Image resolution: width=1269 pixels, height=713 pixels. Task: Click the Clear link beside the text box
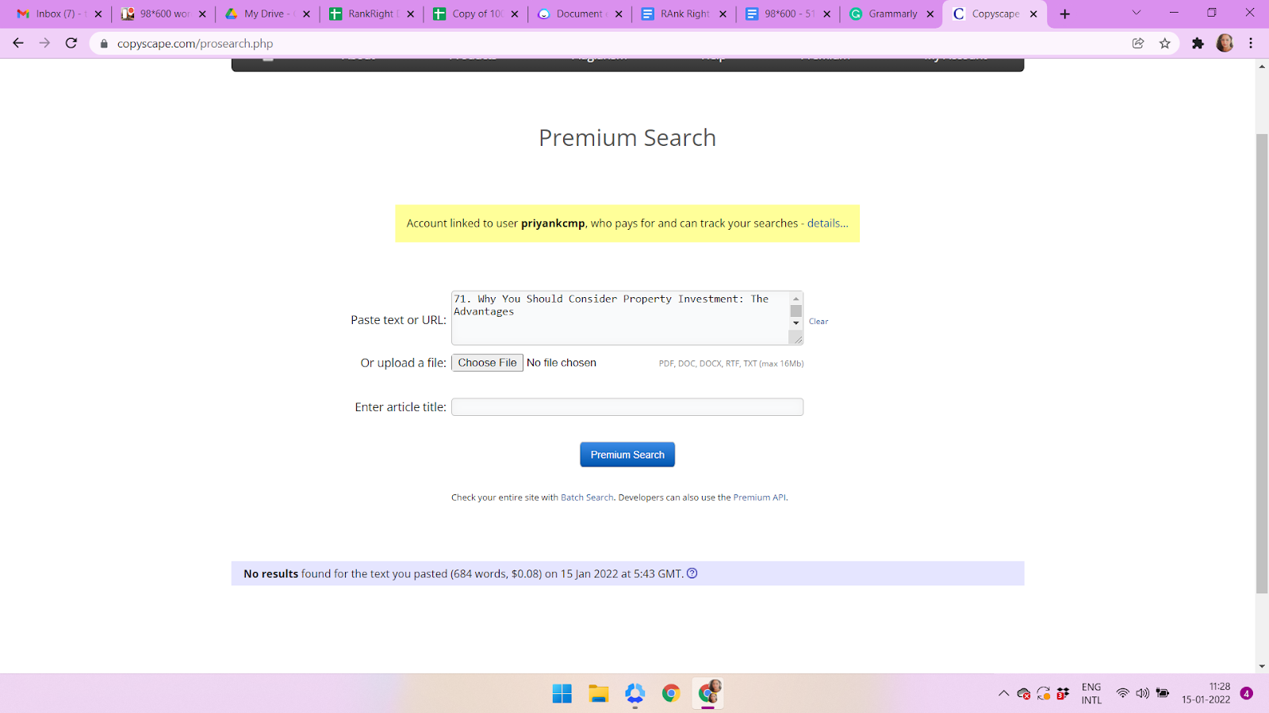[x=819, y=322]
